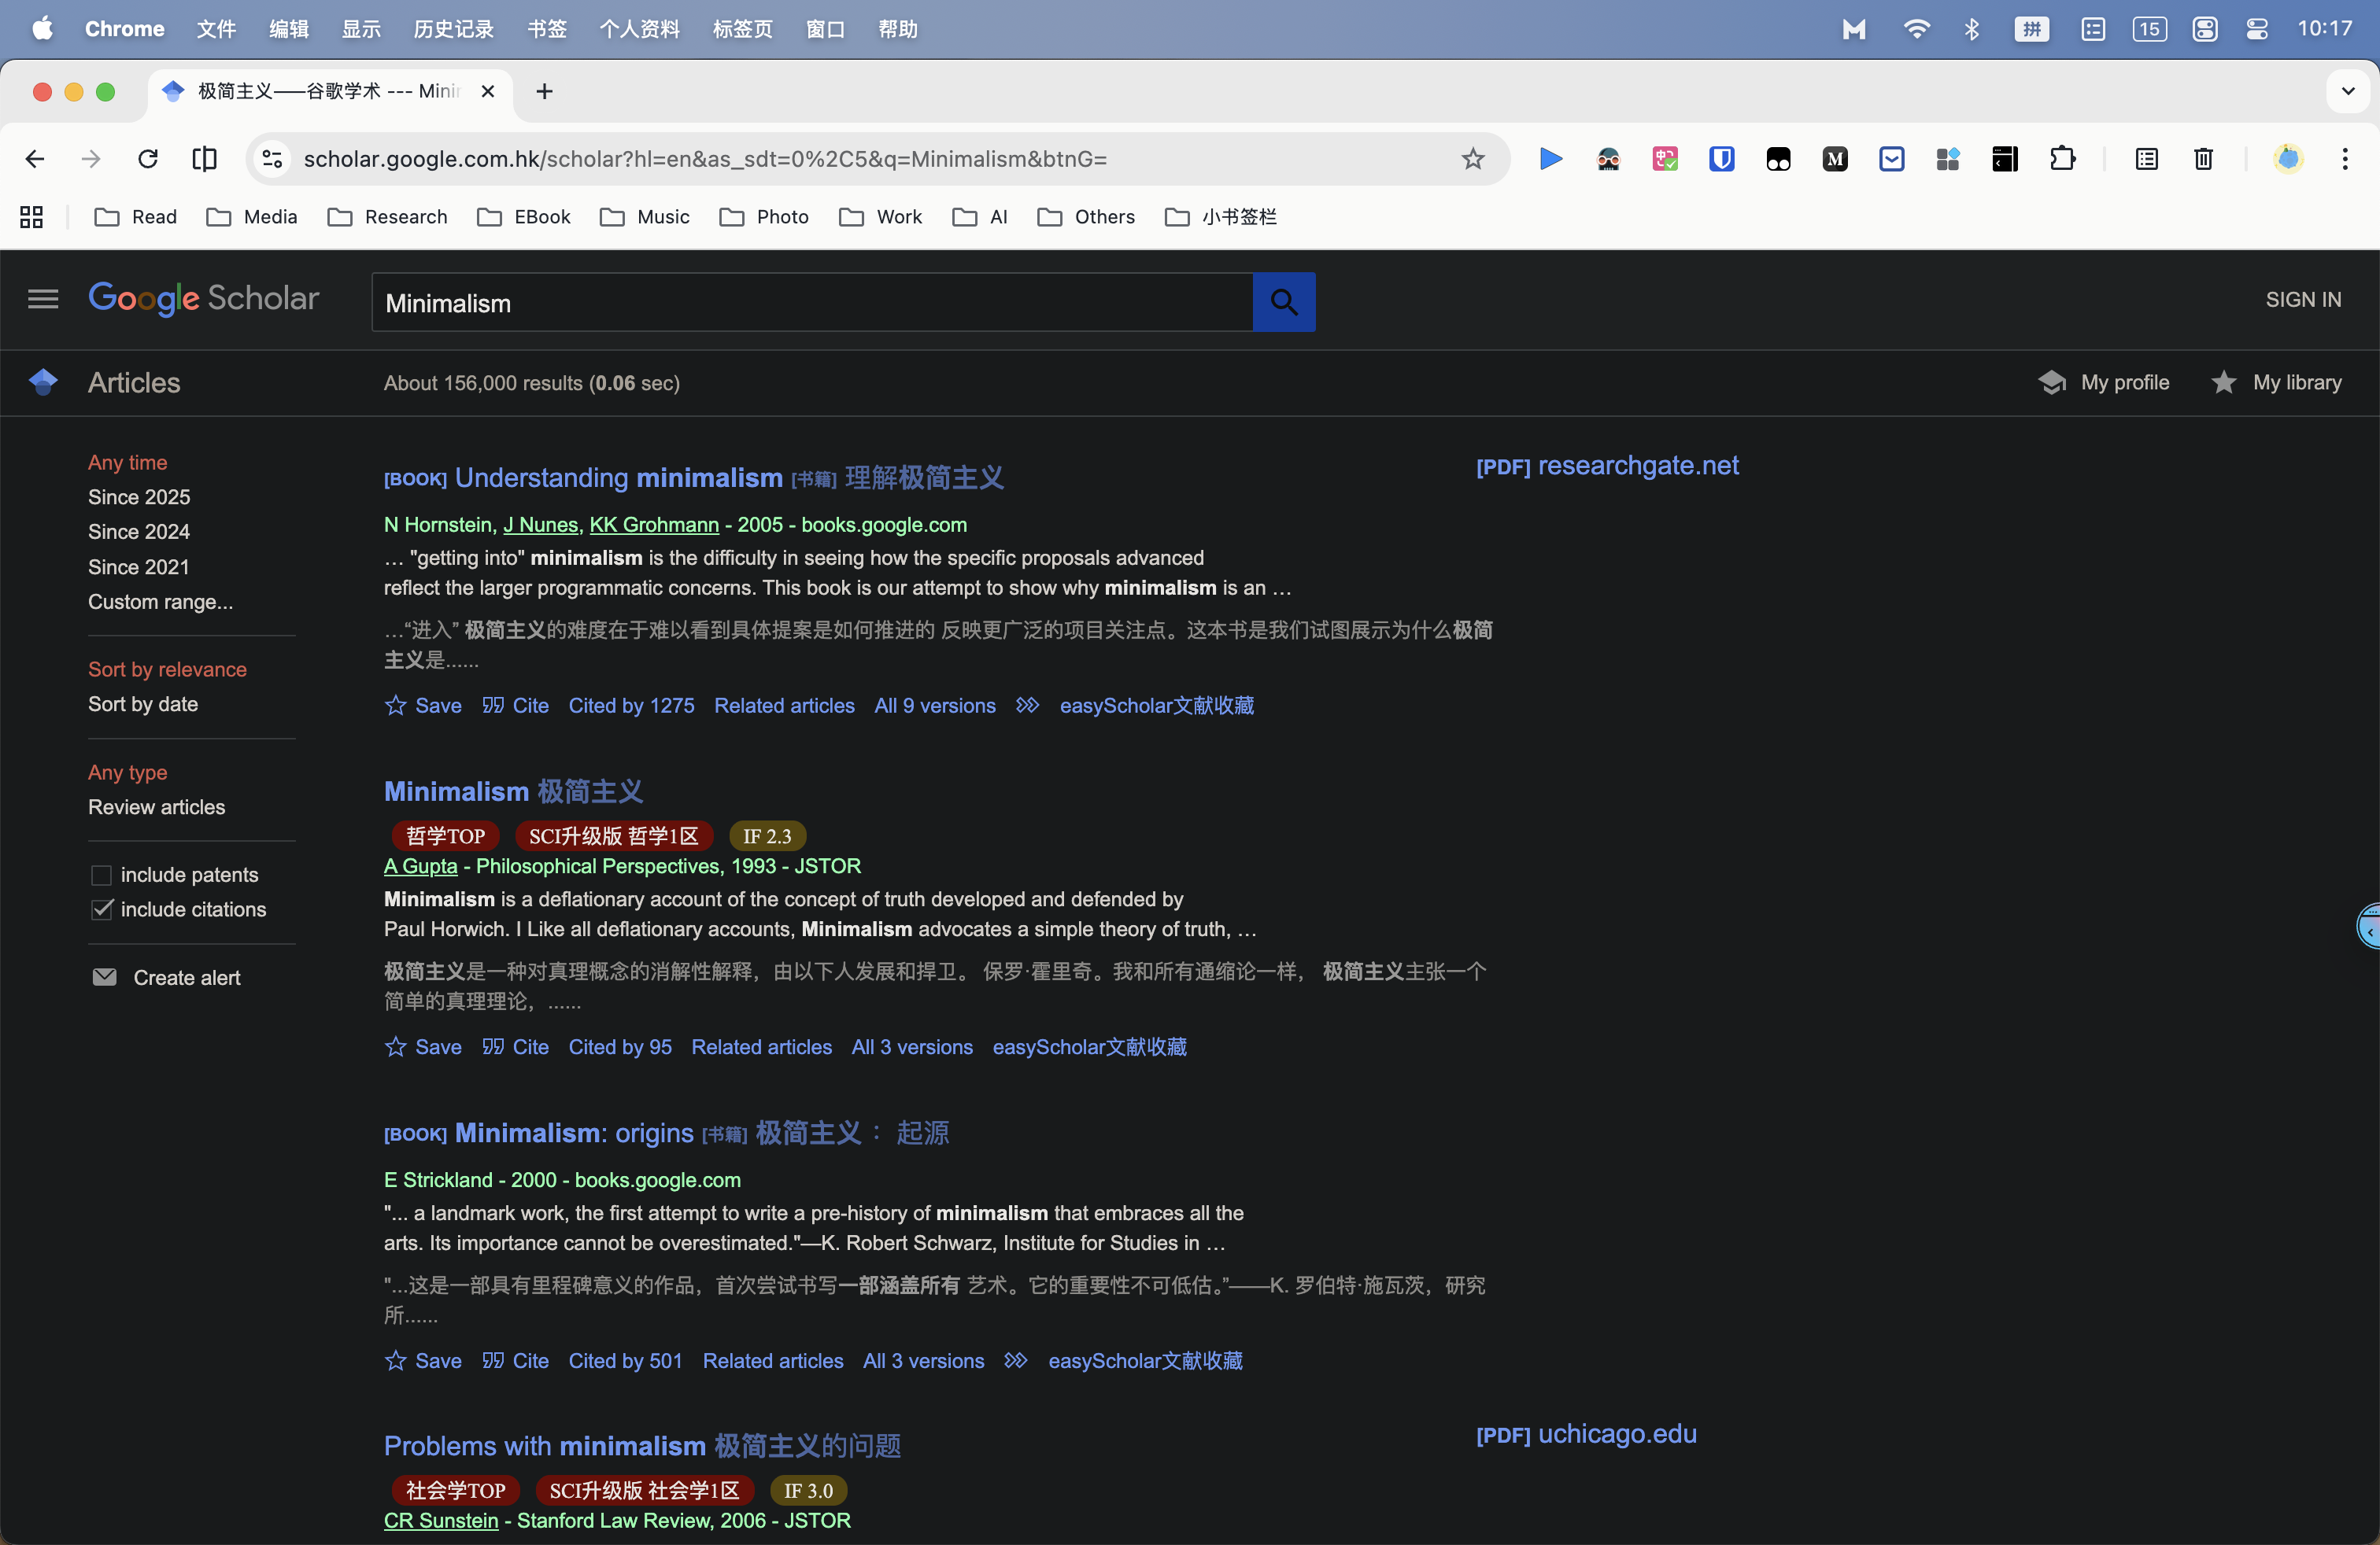Image resolution: width=2380 pixels, height=1545 pixels.
Task: Click the Minimalism search input field
Action: (810, 302)
